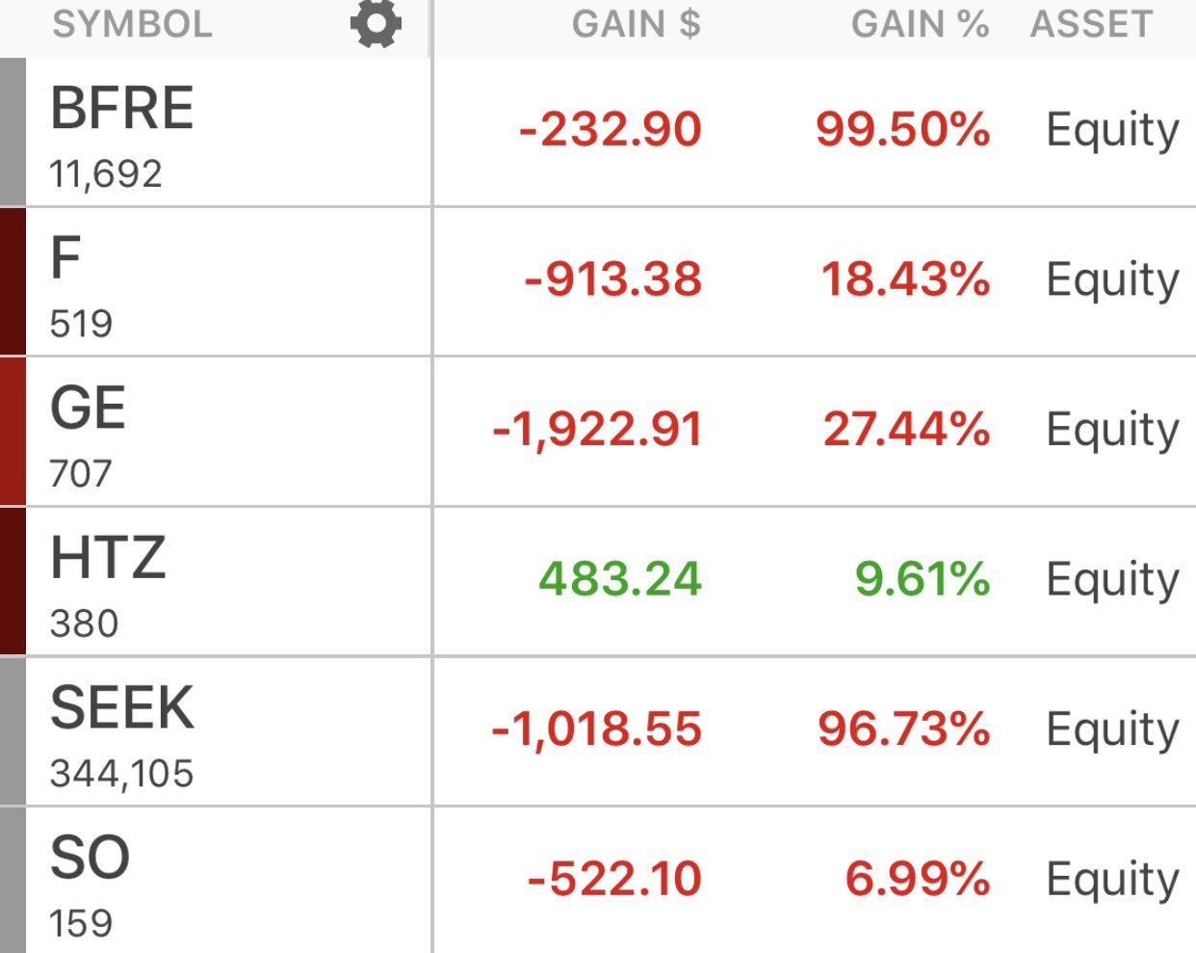Image resolution: width=1196 pixels, height=953 pixels.
Task: Open the GE position details
Action: coord(598,432)
